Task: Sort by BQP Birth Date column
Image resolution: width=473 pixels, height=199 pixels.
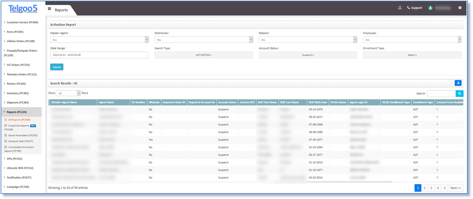Action: pyautogui.click(x=318, y=102)
